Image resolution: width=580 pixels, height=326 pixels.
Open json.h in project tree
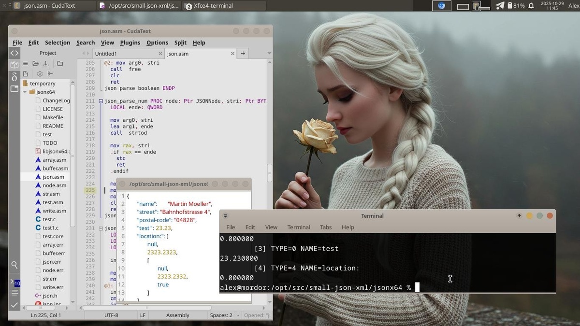pos(49,296)
